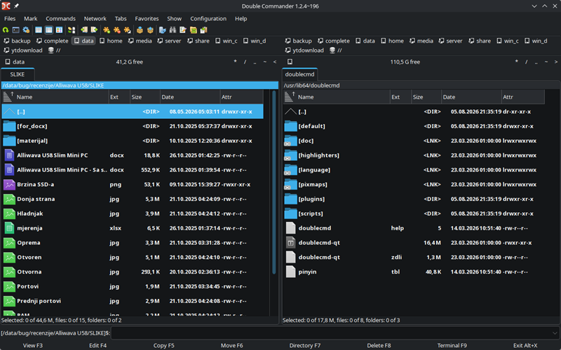Open the Run Terminal toolbar icon
The width and height of the screenshot is (561, 350).
click(x=15, y=30)
